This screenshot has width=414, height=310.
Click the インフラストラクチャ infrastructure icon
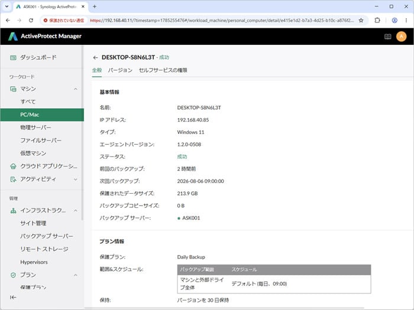click(x=13, y=211)
